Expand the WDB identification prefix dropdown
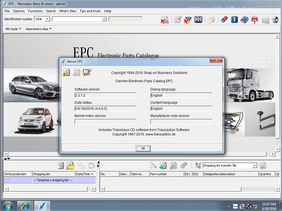This screenshot has width=282, height=211. tap(47, 19)
